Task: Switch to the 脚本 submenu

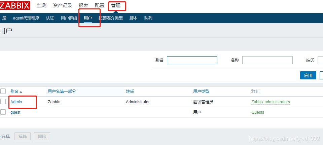Action: click(x=134, y=18)
